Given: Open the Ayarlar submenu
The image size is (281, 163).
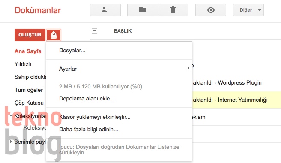Looking at the screenshot, I should pos(119,69).
